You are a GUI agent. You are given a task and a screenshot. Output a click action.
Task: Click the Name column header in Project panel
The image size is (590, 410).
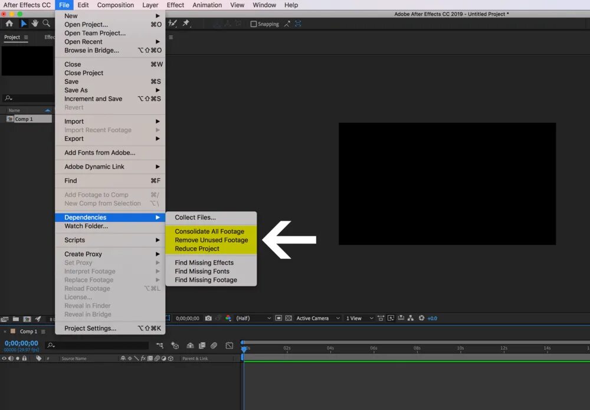[14, 110]
